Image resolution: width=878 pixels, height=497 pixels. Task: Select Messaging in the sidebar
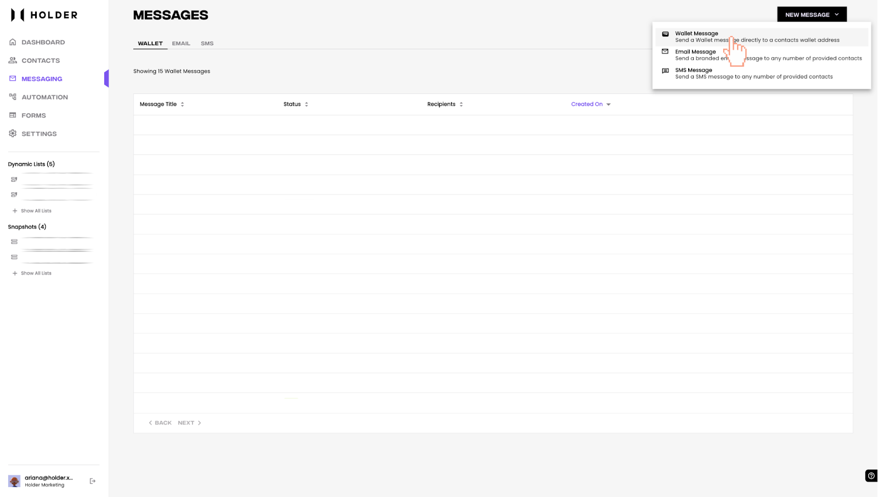pos(42,79)
